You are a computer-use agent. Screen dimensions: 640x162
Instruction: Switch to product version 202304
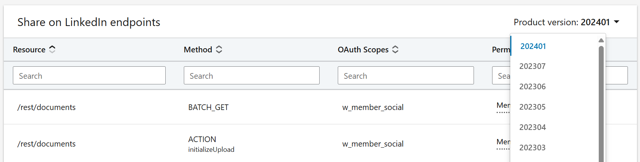(x=532, y=127)
